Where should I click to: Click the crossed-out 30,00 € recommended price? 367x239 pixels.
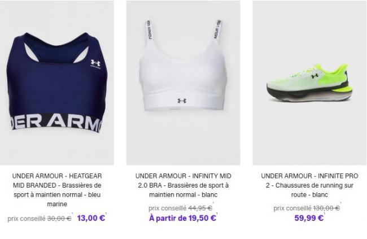[x=59, y=219]
